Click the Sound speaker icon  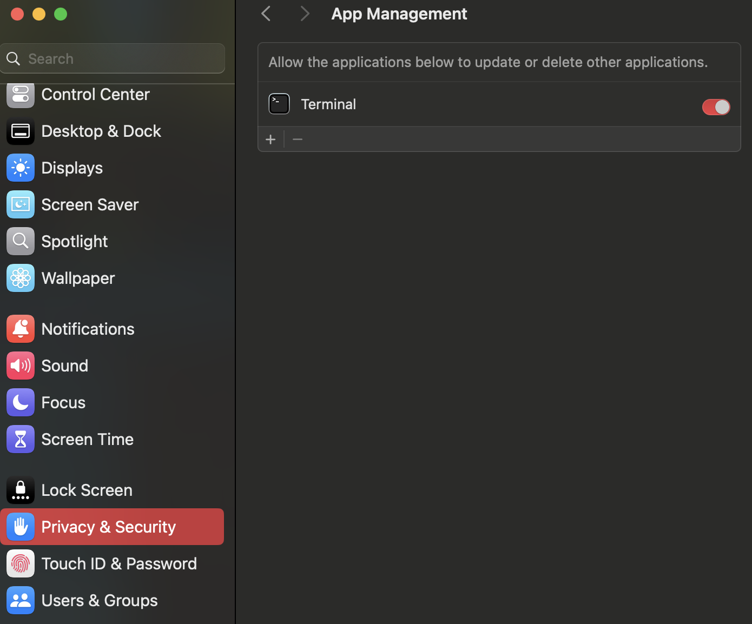[x=21, y=366]
